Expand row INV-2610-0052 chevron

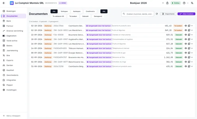click(x=192, y=30)
